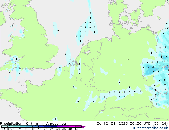Click the '0.1' legend scale label

(x=3, y=129)
